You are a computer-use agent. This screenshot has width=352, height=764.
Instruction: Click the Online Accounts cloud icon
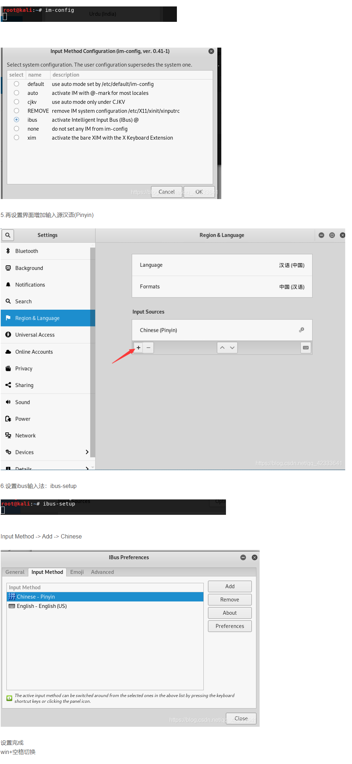8,352
